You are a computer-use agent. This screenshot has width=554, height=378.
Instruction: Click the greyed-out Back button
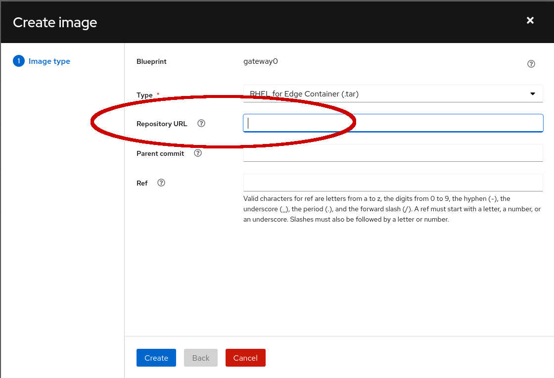201,358
